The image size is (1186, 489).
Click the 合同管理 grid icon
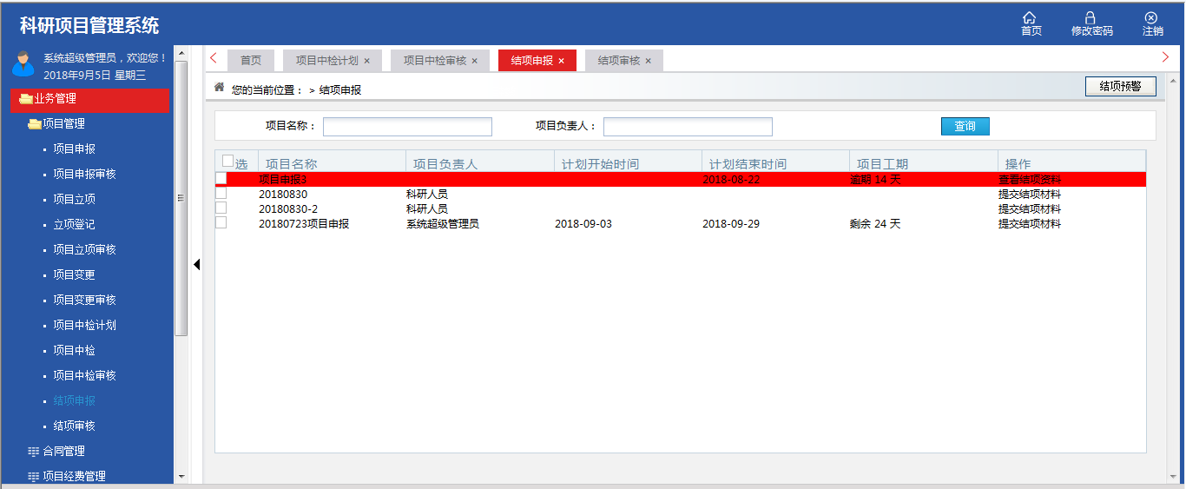tap(34, 452)
